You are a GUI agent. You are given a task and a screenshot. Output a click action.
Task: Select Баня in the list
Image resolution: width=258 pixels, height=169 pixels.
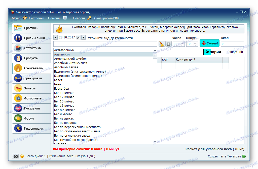point(103,84)
